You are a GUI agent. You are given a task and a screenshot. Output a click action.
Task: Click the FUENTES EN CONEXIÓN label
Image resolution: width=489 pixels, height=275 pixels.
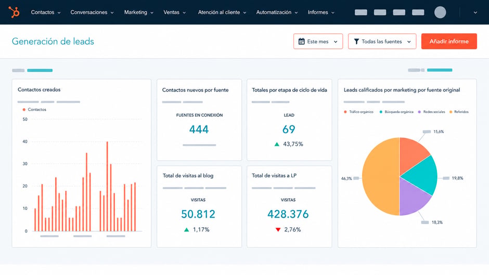[199, 115]
